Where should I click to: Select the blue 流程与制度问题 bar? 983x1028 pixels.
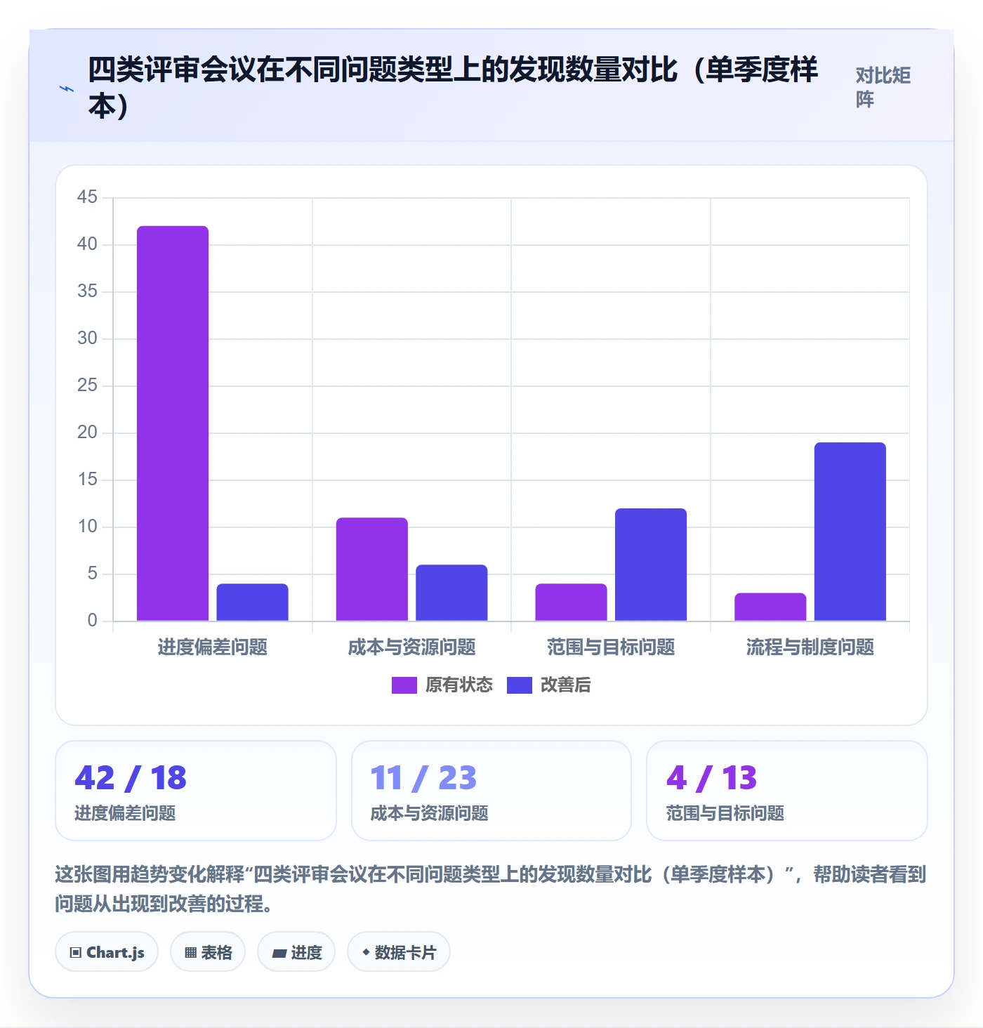click(x=850, y=532)
